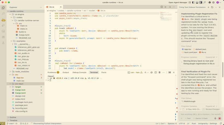This screenshot has width=224, height=125.
Task: Expand the Outline section
Action: point(13,117)
